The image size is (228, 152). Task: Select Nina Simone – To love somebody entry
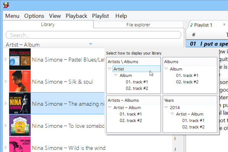click(x=68, y=126)
